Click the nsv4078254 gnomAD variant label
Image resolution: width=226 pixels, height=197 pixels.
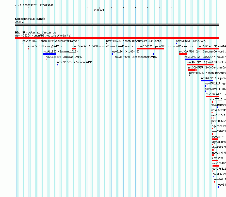click(43, 35)
